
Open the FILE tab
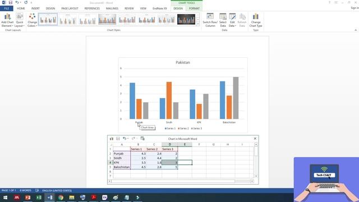tap(7, 8)
